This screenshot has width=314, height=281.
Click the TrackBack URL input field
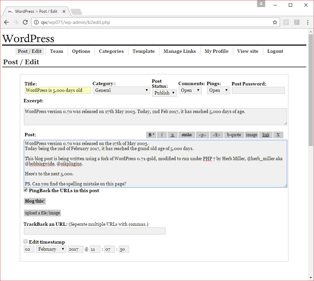[94, 231]
